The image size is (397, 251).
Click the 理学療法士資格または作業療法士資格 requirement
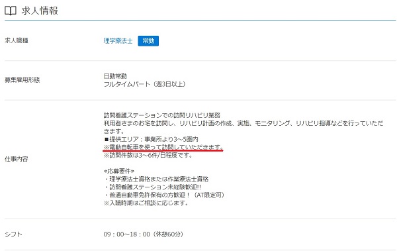pos(156,179)
